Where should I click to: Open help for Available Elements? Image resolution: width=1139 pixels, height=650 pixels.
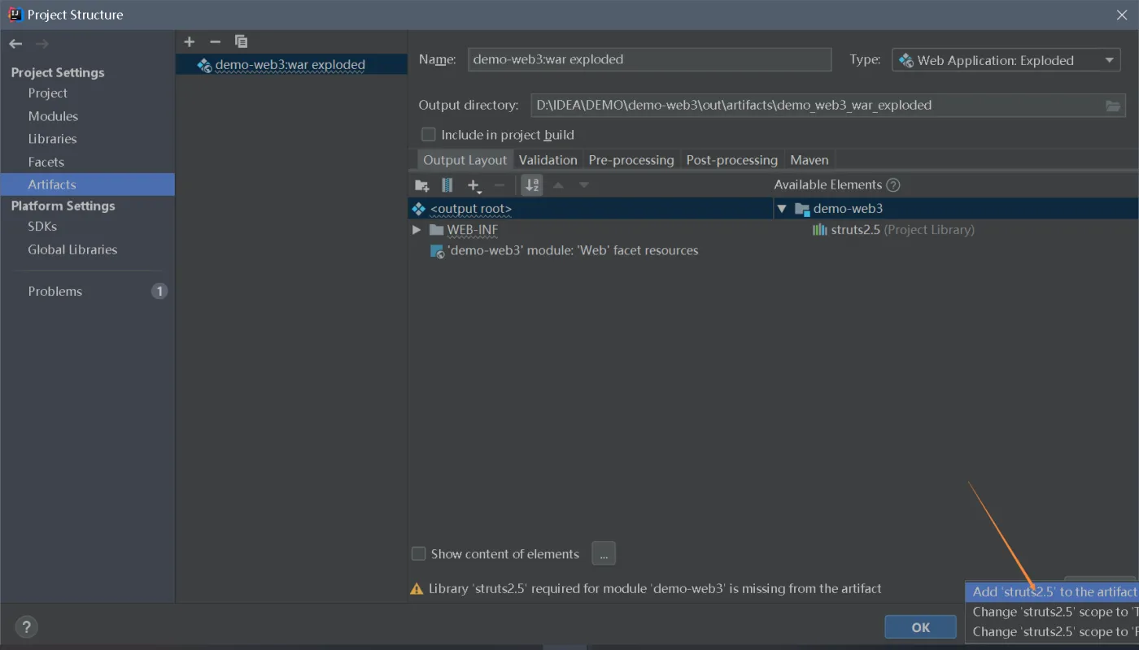[x=893, y=185]
